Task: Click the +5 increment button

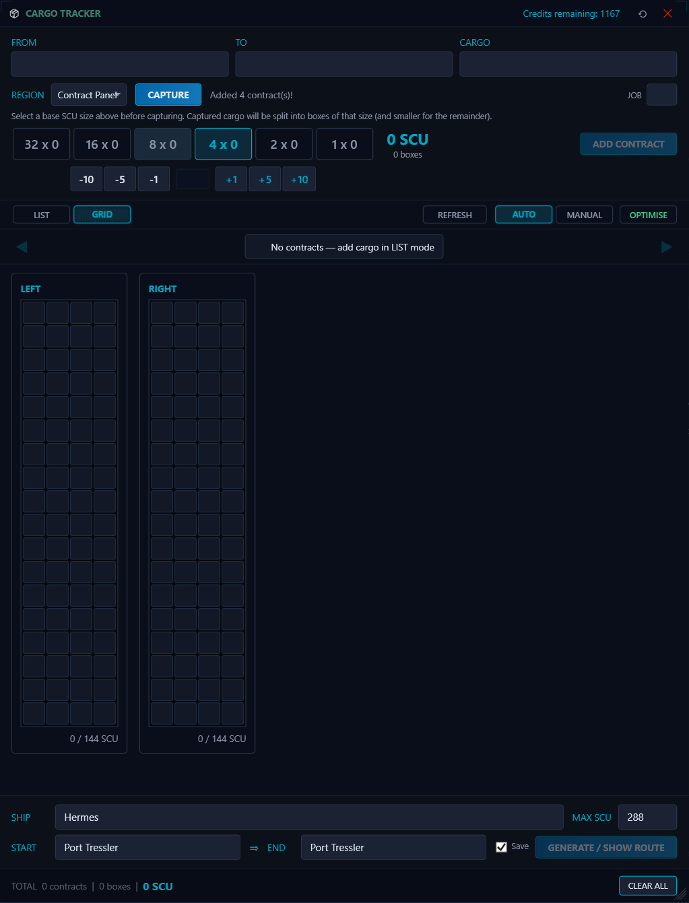Action: click(x=265, y=179)
